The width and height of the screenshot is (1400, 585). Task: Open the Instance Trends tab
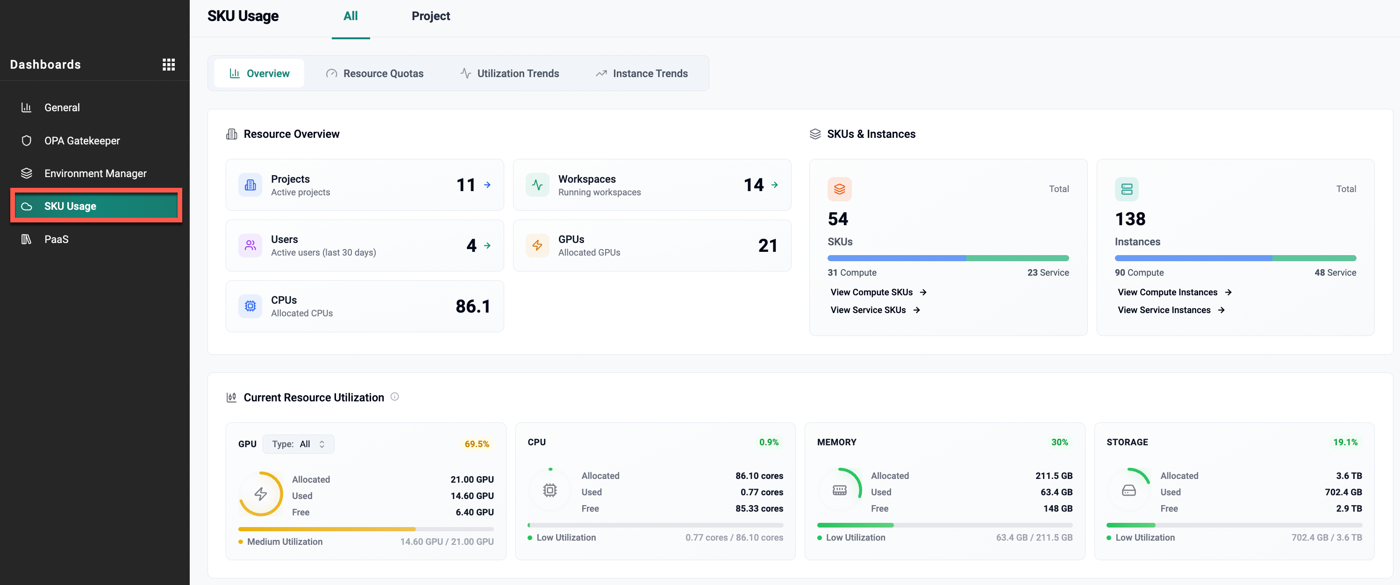tap(641, 73)
